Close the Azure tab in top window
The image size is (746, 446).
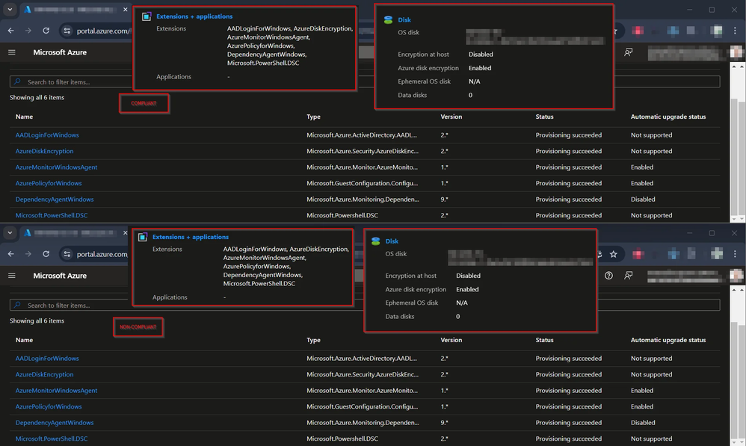125,10
